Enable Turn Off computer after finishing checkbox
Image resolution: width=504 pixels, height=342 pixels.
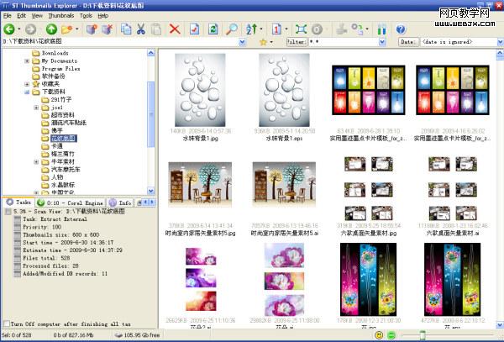tap(7, 324)
